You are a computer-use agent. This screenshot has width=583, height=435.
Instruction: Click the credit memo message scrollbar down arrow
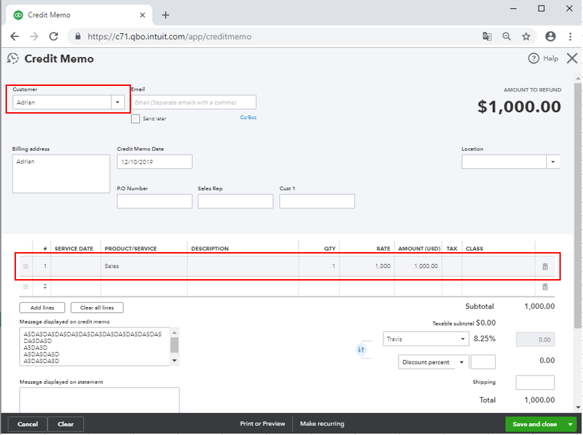(175, 361)
